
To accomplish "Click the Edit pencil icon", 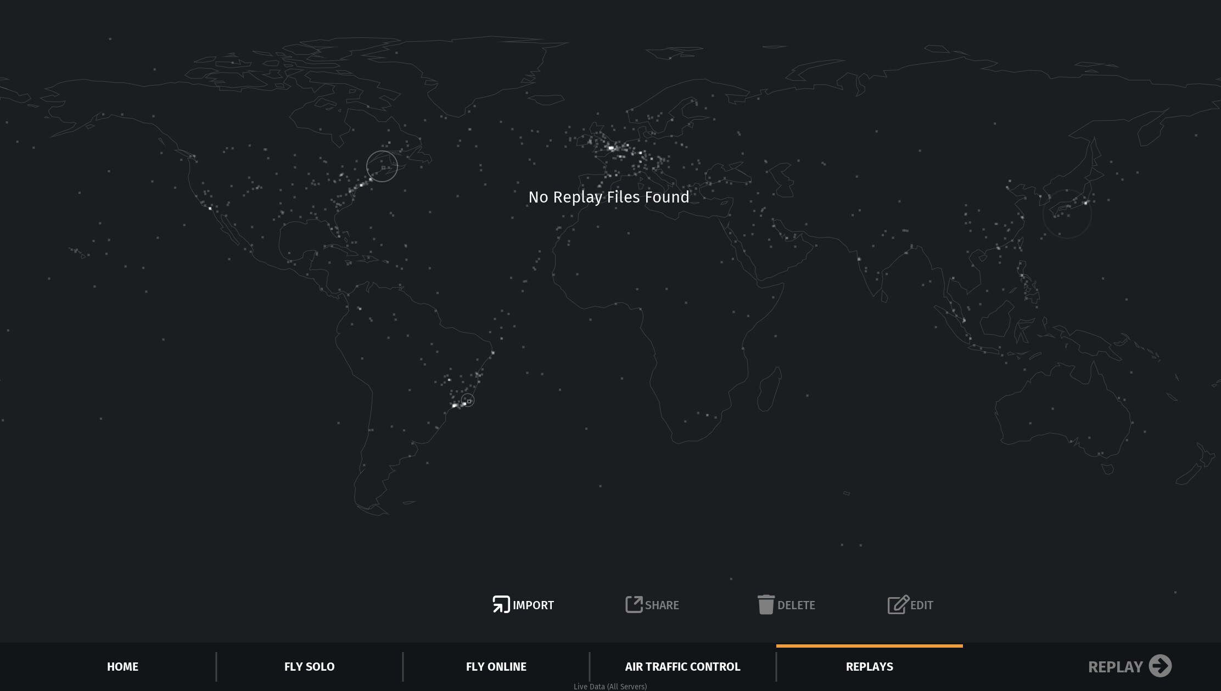I will (898, 604).
